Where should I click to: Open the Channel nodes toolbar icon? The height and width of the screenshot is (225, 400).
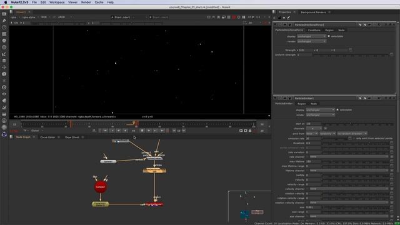click(x=4, y=34)
